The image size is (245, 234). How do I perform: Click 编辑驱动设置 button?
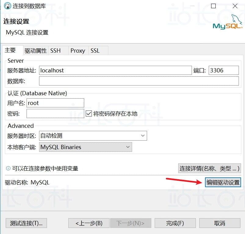click(x=222, y=183)
